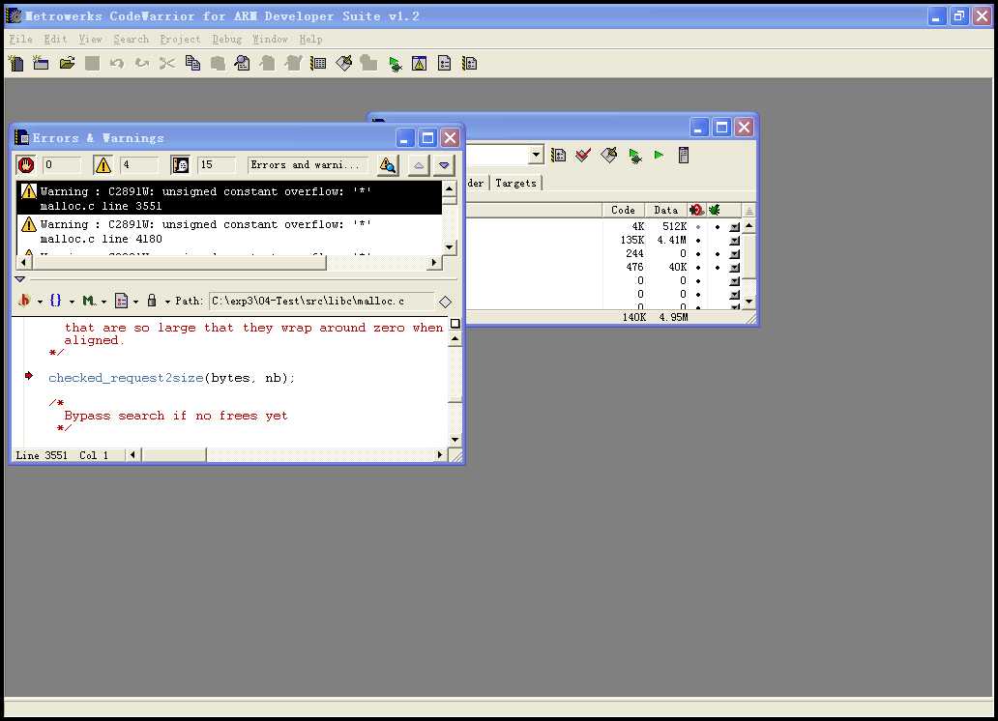Open the Debug menu
Viewport: 998px width, 721px height.
[x=226, y=40]
